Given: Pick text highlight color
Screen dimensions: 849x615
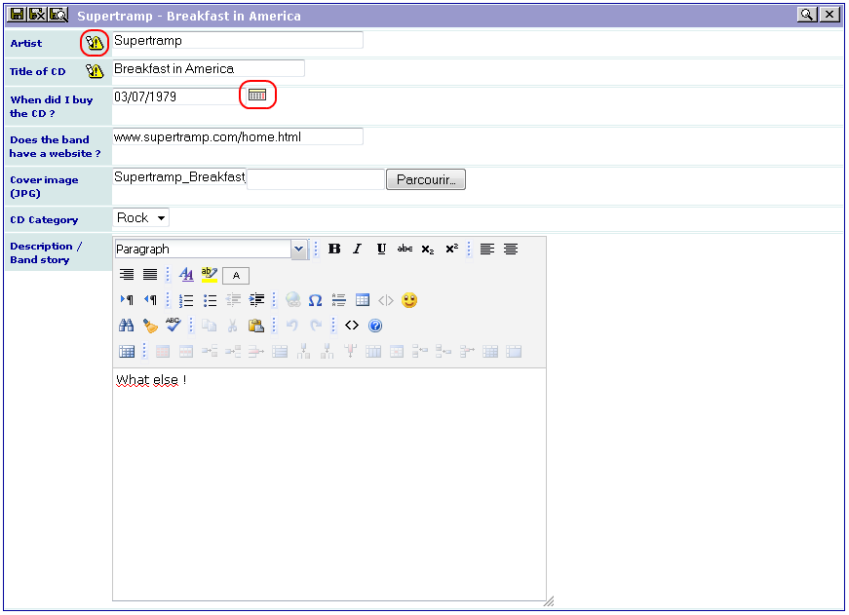Looking at the screenshot, I should coord(210,275).
